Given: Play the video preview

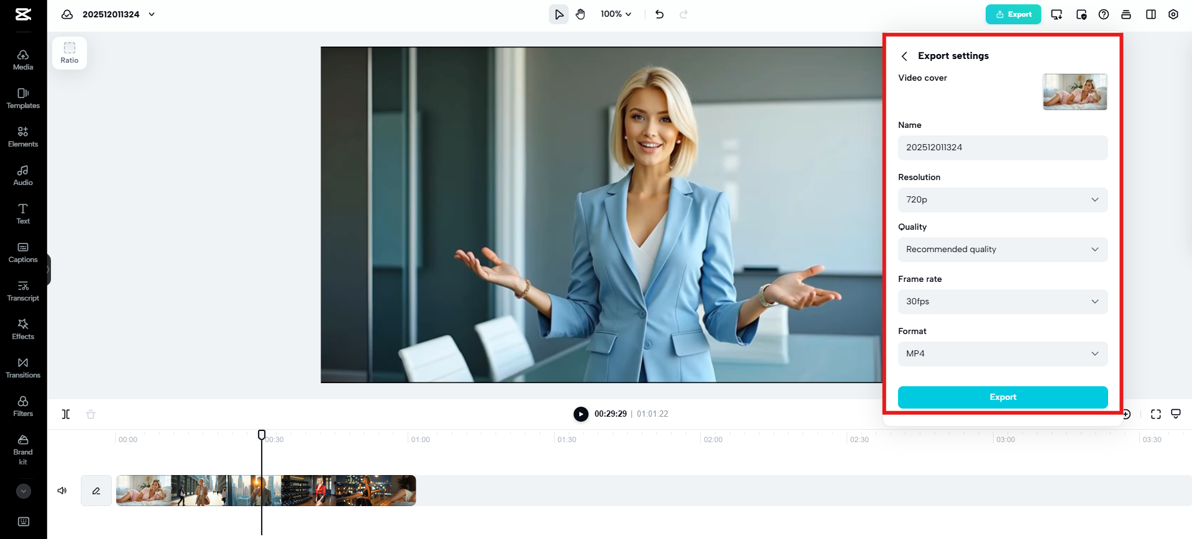Looking at the screenshot, I should coord(580,414).
